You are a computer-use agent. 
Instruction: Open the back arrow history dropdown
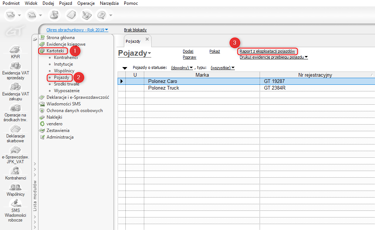(19, 15)
